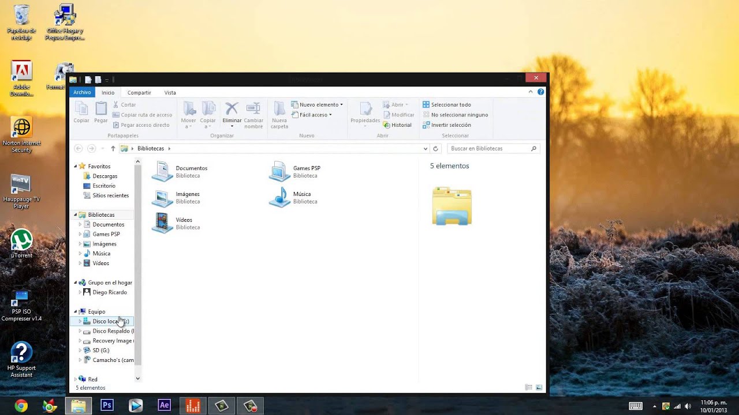Switch to the Vista ribbon tab
This screenshot has height=415, width=739.
pos(170,92)
